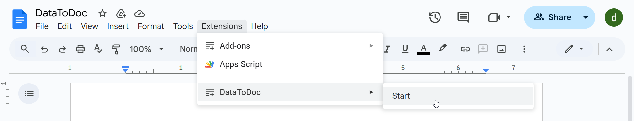Toggle underline formatting
Screen dimensions: 634x121
pyautogui.click(x=405, y=49)
